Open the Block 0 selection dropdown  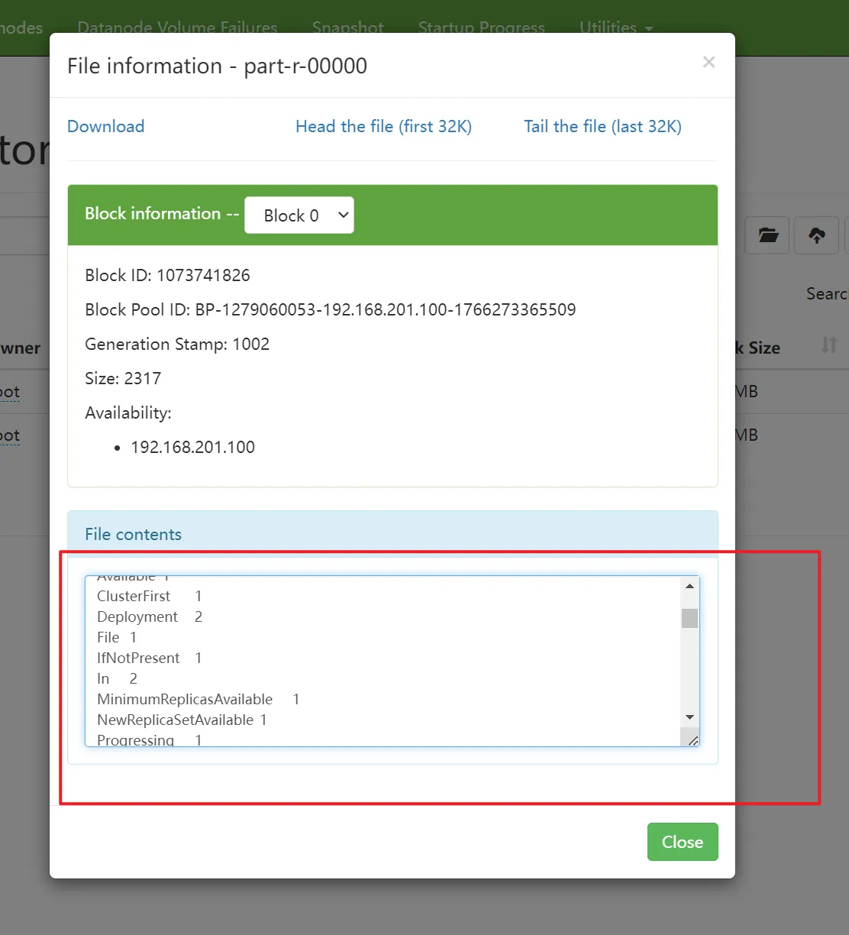click(x=299, y=215)
